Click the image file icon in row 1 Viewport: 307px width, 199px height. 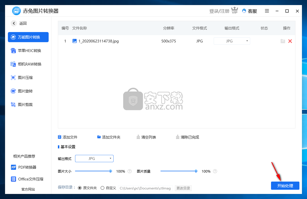[75, 41]
